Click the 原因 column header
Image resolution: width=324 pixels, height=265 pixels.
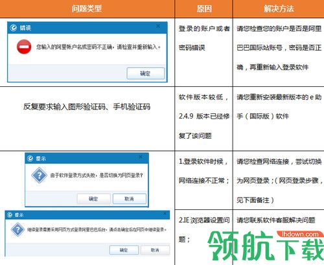204,8
